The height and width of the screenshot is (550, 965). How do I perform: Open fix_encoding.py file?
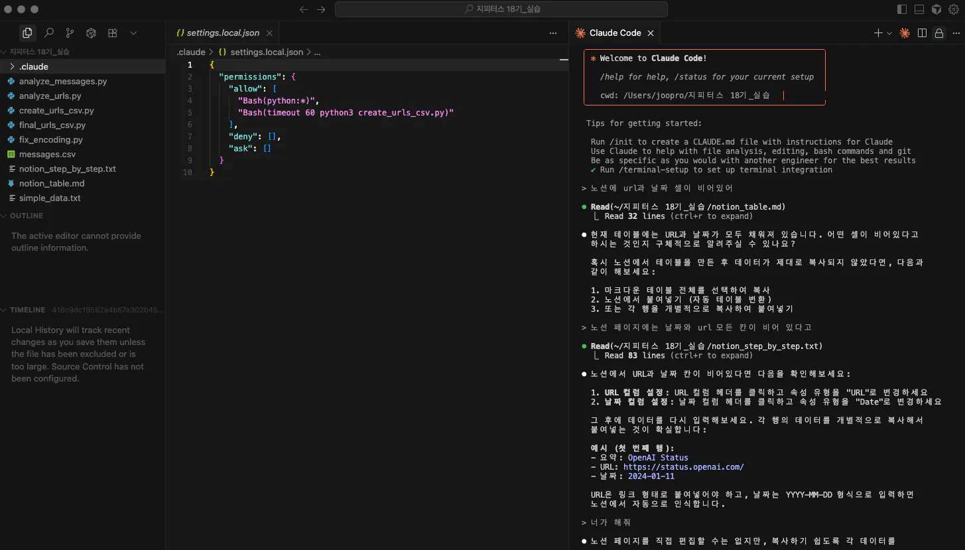pyautogui.click(x=83, y=139)
